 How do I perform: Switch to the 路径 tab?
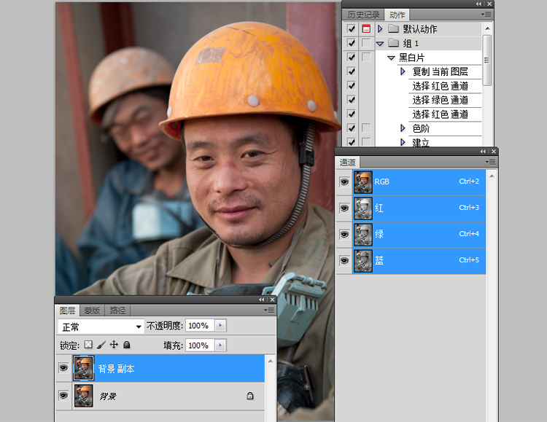coord(117,310)
